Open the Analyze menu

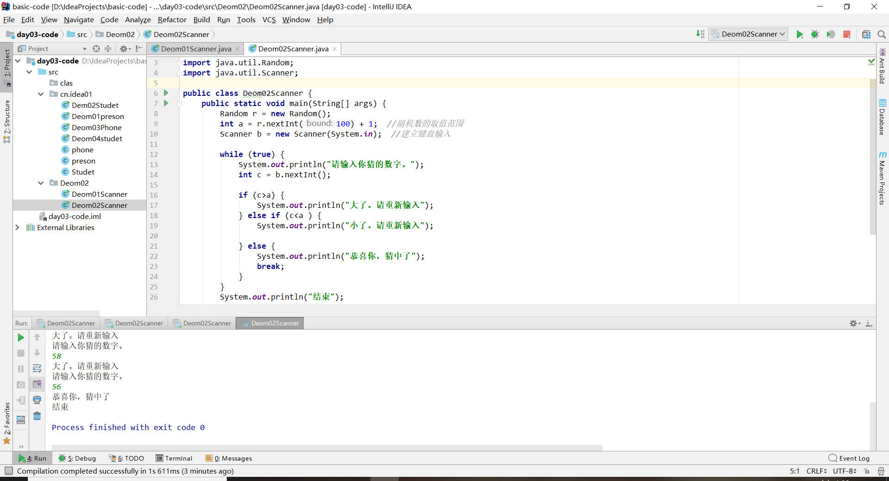point(138,19)
